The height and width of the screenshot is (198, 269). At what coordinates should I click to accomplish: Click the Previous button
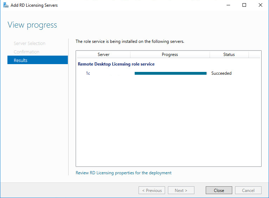152,190
